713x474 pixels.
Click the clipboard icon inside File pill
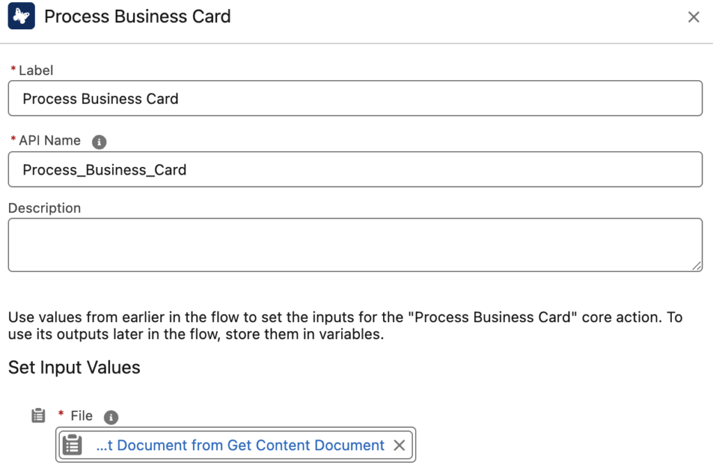click(72, 445)
